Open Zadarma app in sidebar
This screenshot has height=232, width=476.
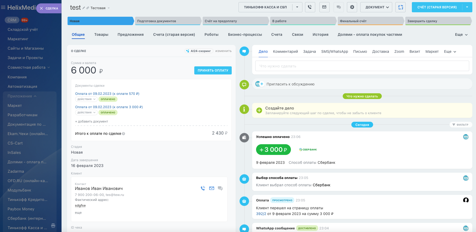[16, 171]
